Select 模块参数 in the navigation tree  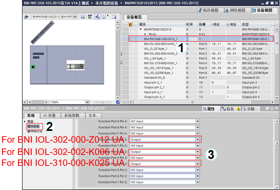tap(33, 126)
